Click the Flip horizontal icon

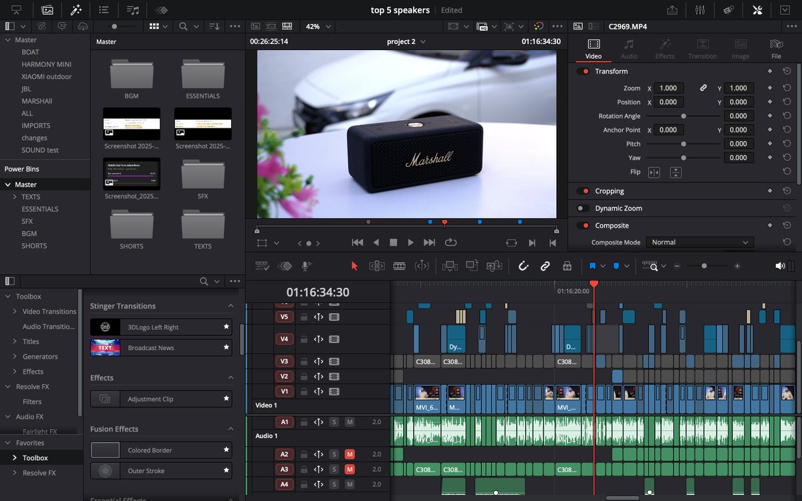[654, 172]
